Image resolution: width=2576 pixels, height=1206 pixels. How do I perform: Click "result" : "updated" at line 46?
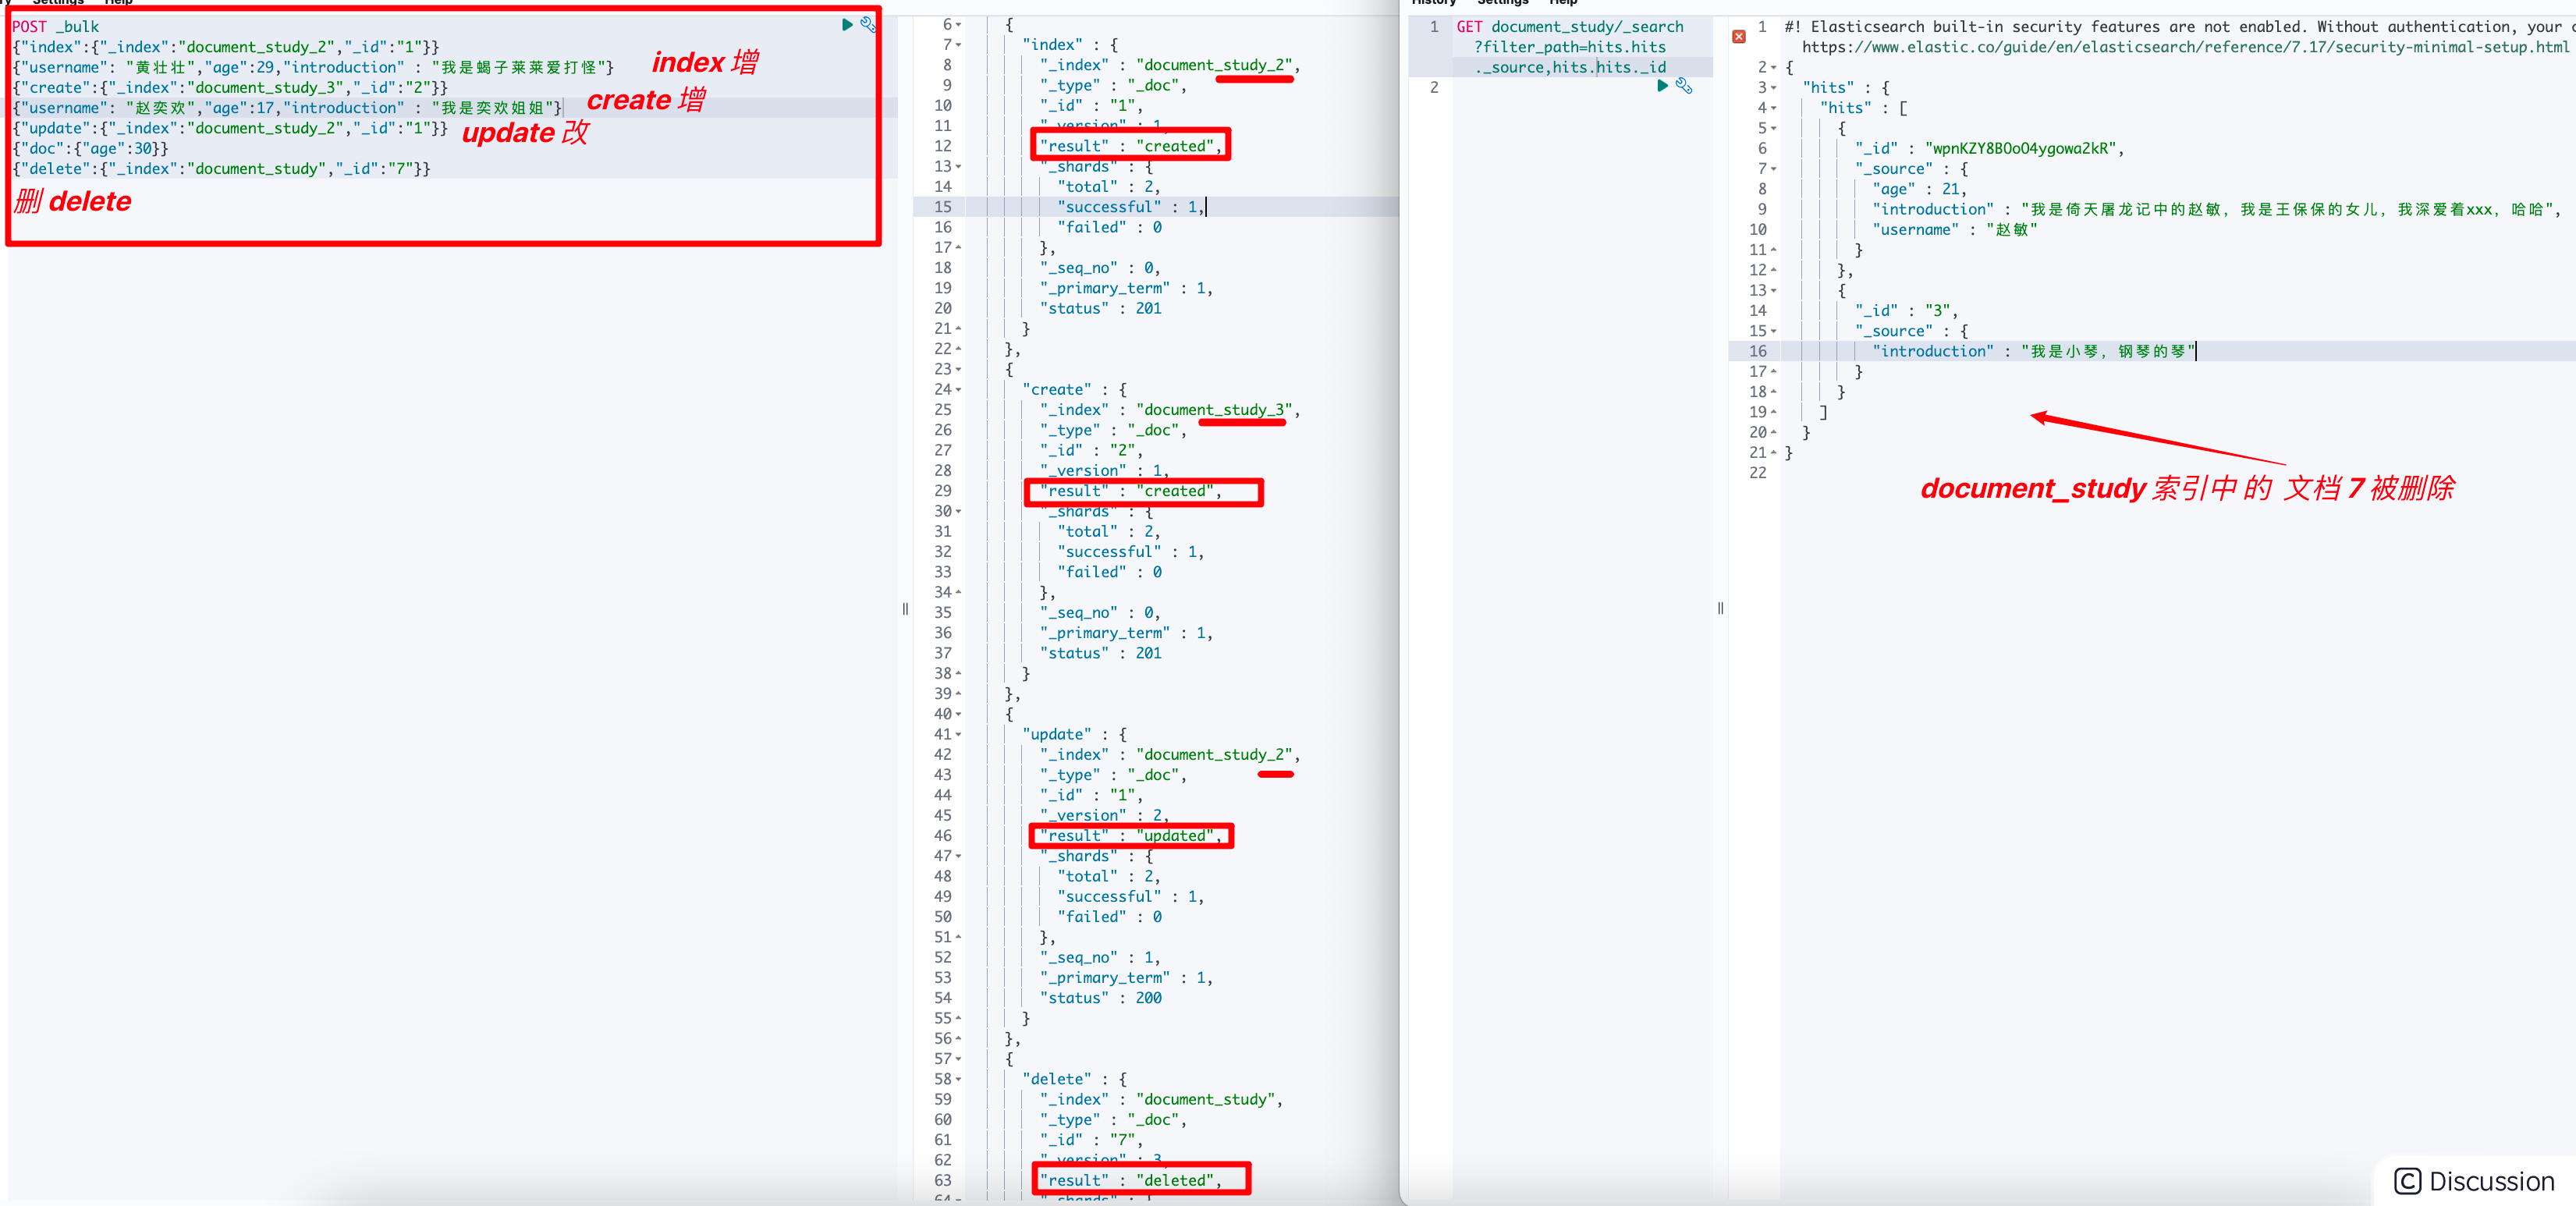point(1130,836)
